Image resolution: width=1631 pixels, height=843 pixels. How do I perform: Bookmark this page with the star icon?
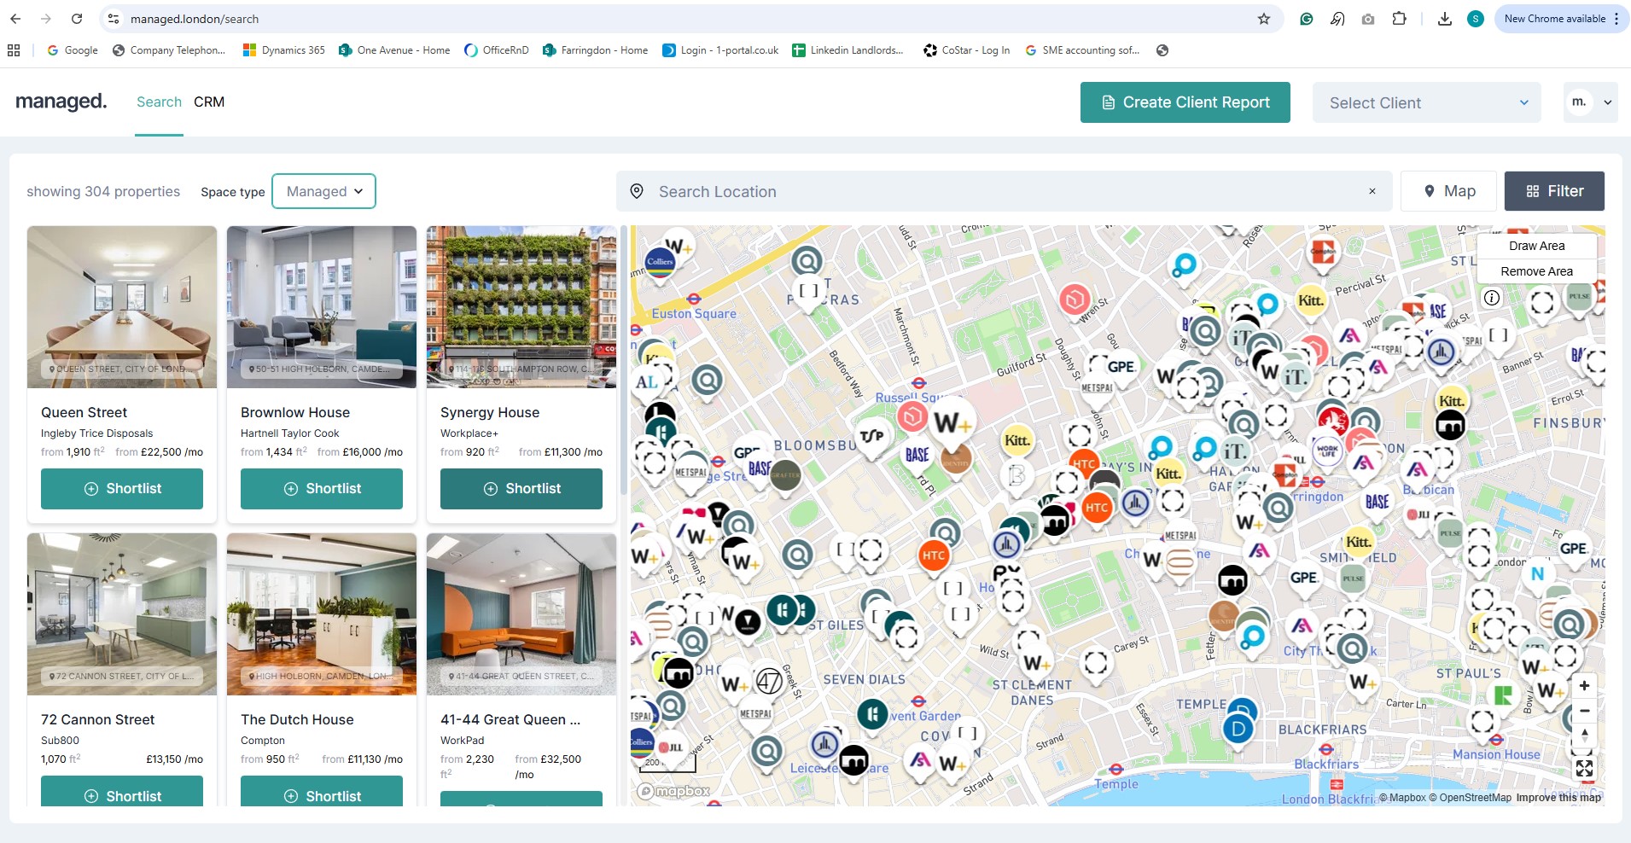[x=1264, y=19]
